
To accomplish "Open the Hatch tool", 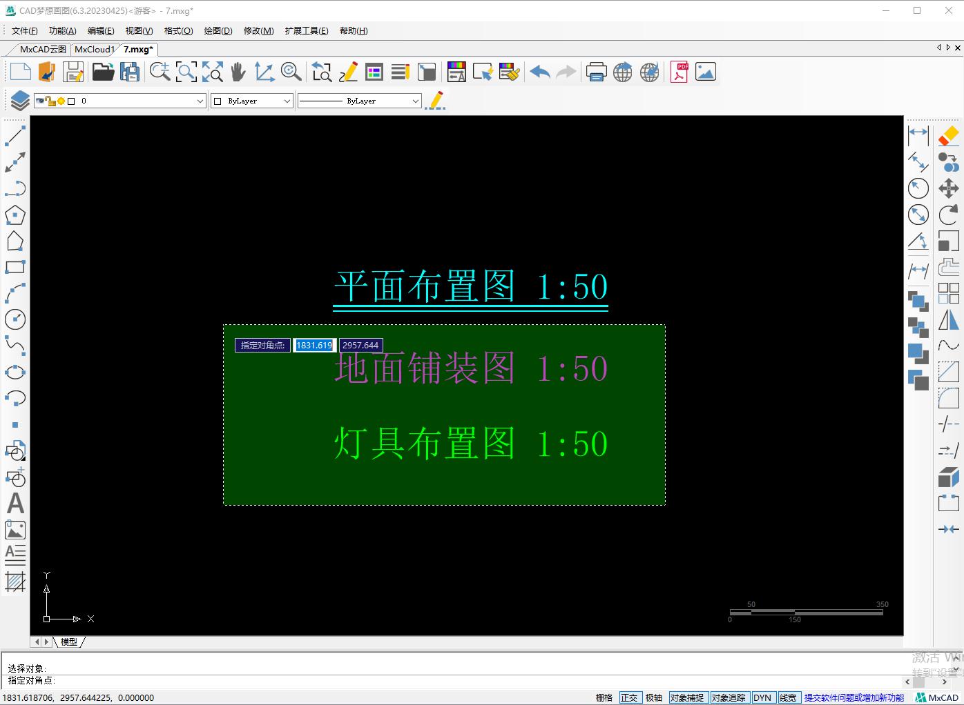I will click(16, 582).
